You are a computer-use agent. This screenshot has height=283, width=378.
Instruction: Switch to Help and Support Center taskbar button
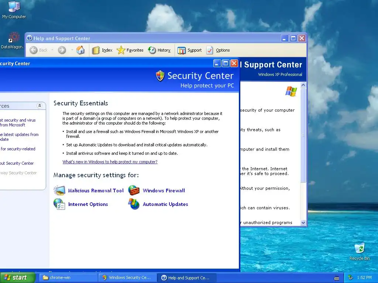click(187, 278)
